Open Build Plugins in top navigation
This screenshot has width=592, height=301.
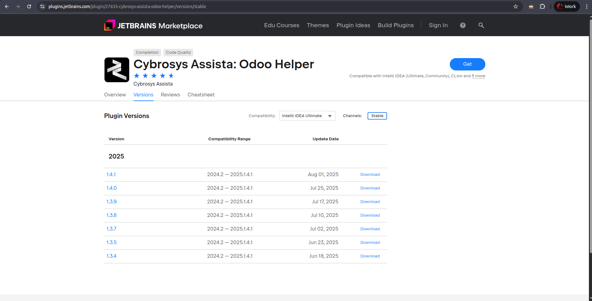pyautogui.click(x=396, y=25)
